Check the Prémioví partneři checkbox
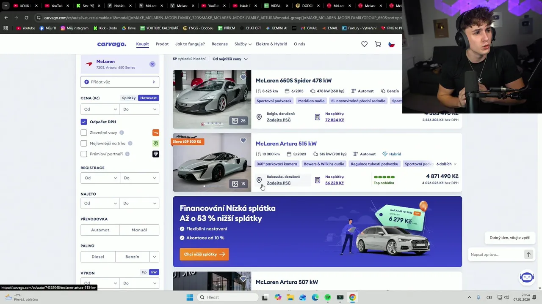The image size is (542, 304). pyautogui.click(x=84, y=154)
